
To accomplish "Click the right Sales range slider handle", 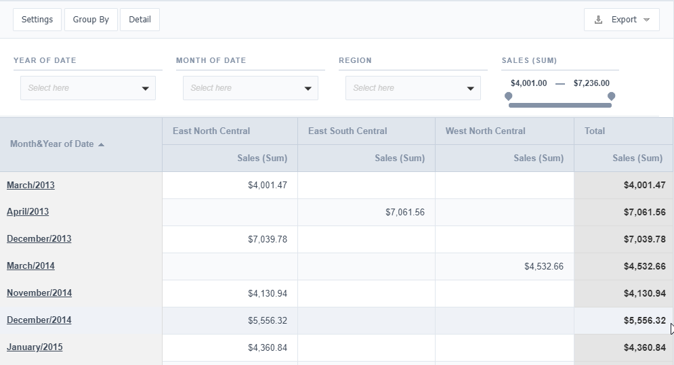I will 611,97.
